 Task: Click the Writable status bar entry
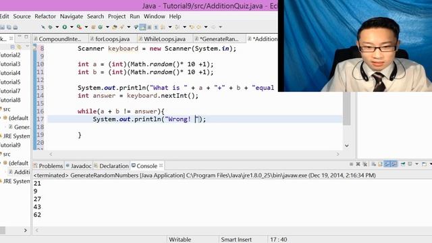coord(180,240)
